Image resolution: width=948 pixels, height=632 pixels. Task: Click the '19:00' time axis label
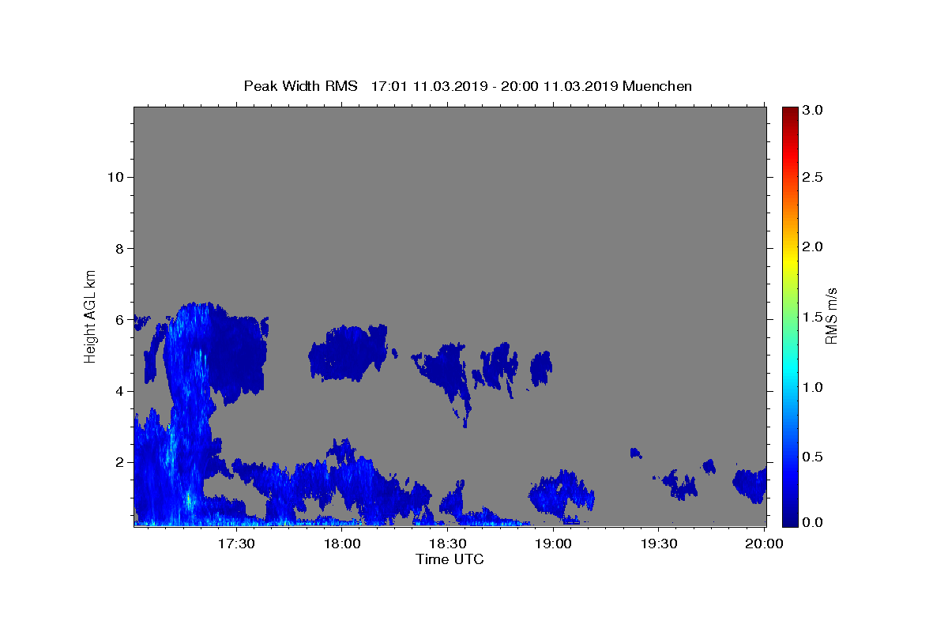pos(553,544)
